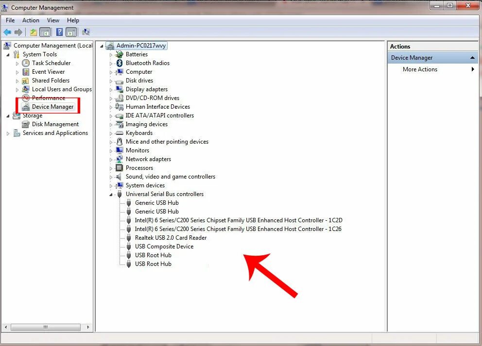Image resolution: width=482 pixels, height=346 pixels.
Task: Click the More Actions button
Action: (x=420, y=69)
